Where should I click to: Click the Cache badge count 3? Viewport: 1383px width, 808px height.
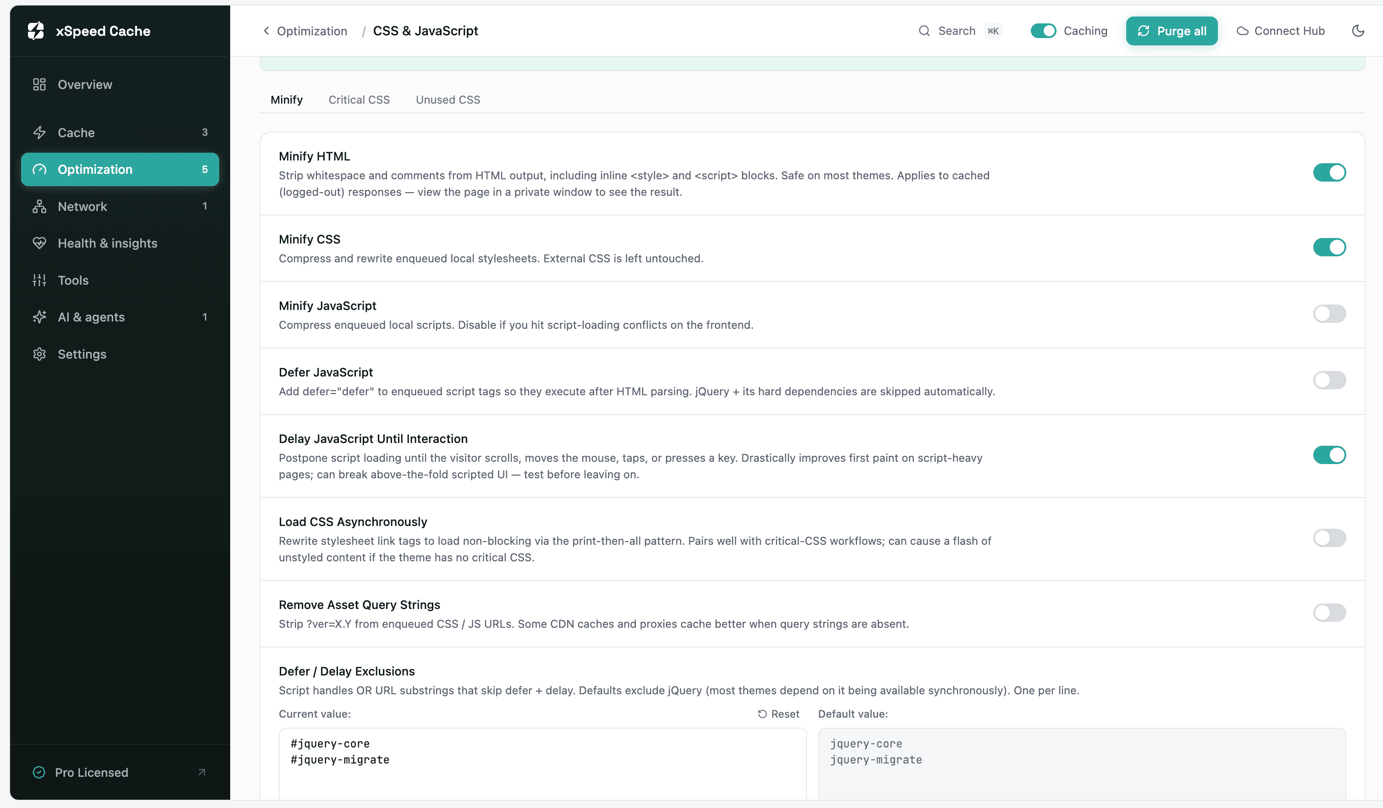pos(205,132)
